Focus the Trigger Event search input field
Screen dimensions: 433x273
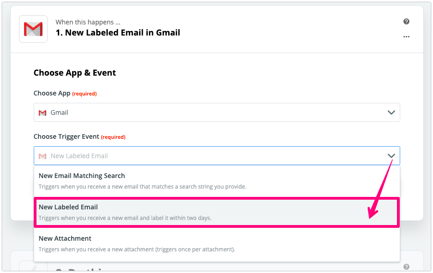click(213, 156)
